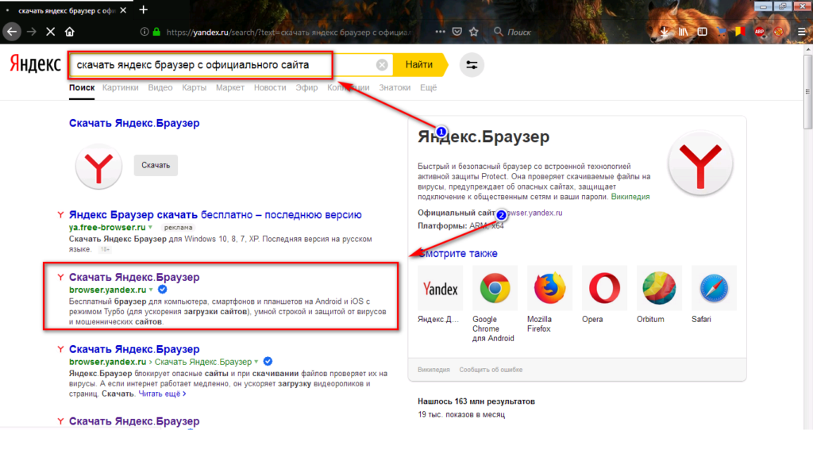Open Mozilla Firefox related icon
Viewport: 813px width, 457px height.
pyautogui.click(x=549, y=288)
